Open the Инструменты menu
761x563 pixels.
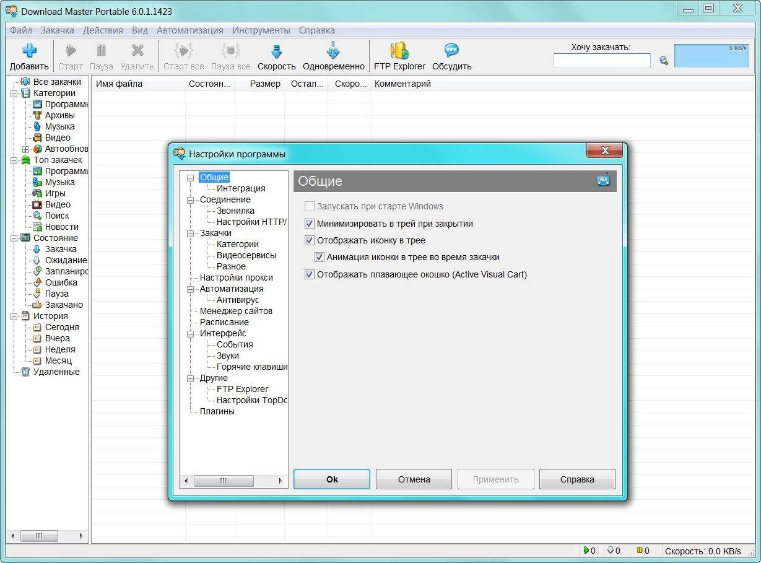click(261, 30)
